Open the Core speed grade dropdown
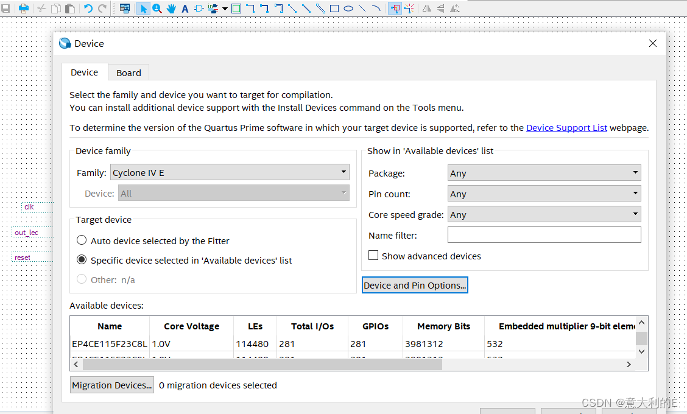The width and height of the screenshot is (687, 414). [544, 214]
